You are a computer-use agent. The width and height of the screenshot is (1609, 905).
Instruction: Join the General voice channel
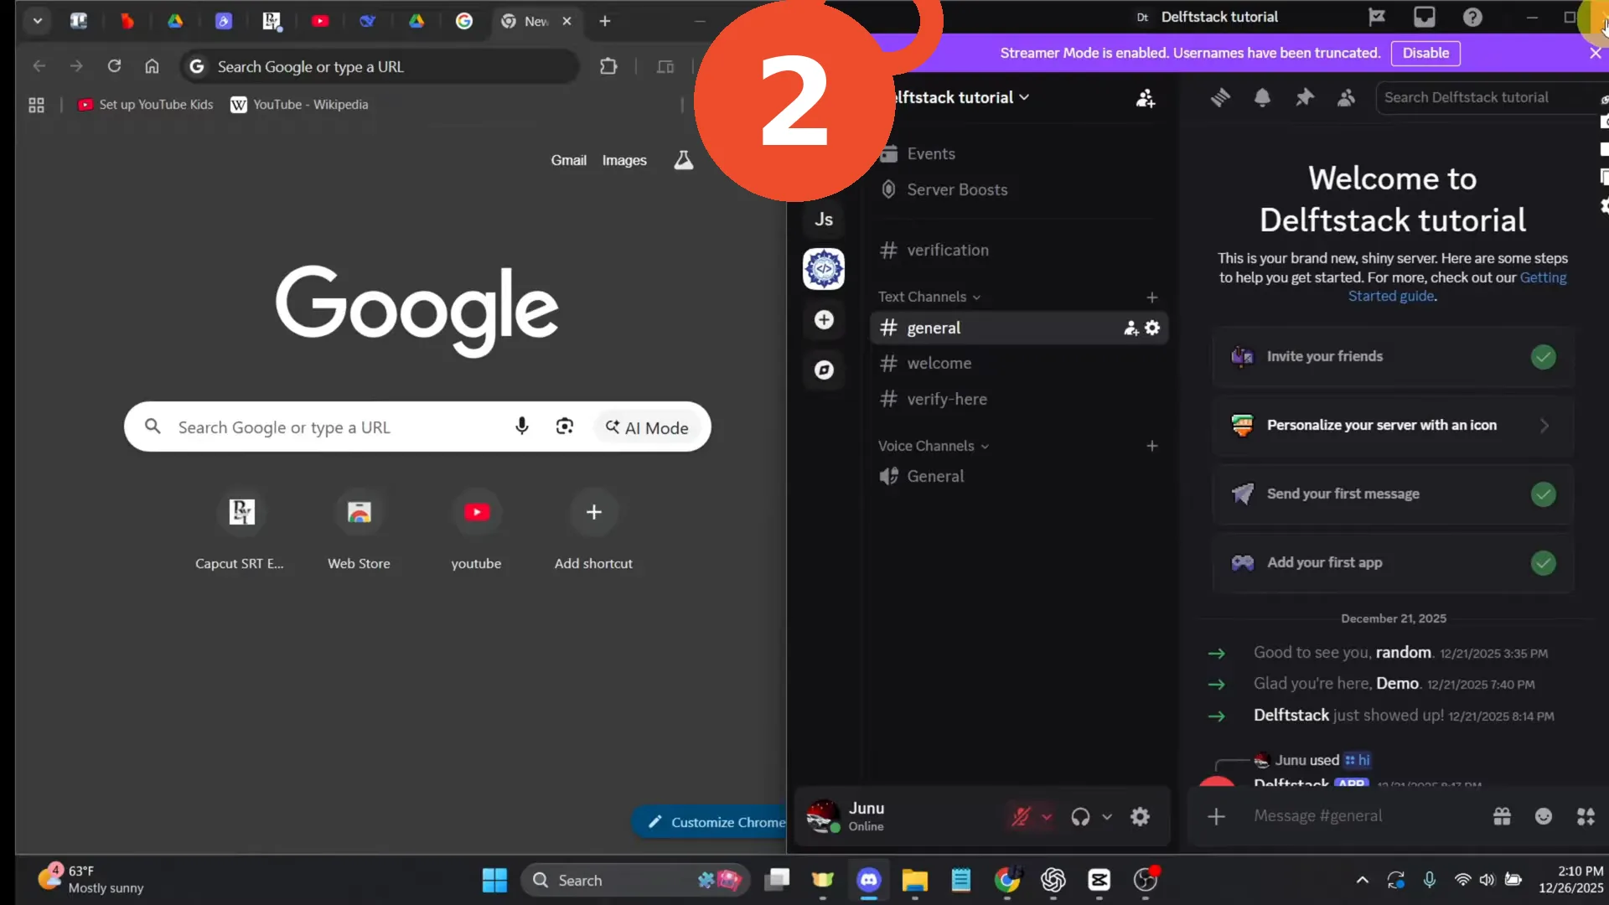[1018, 477]
